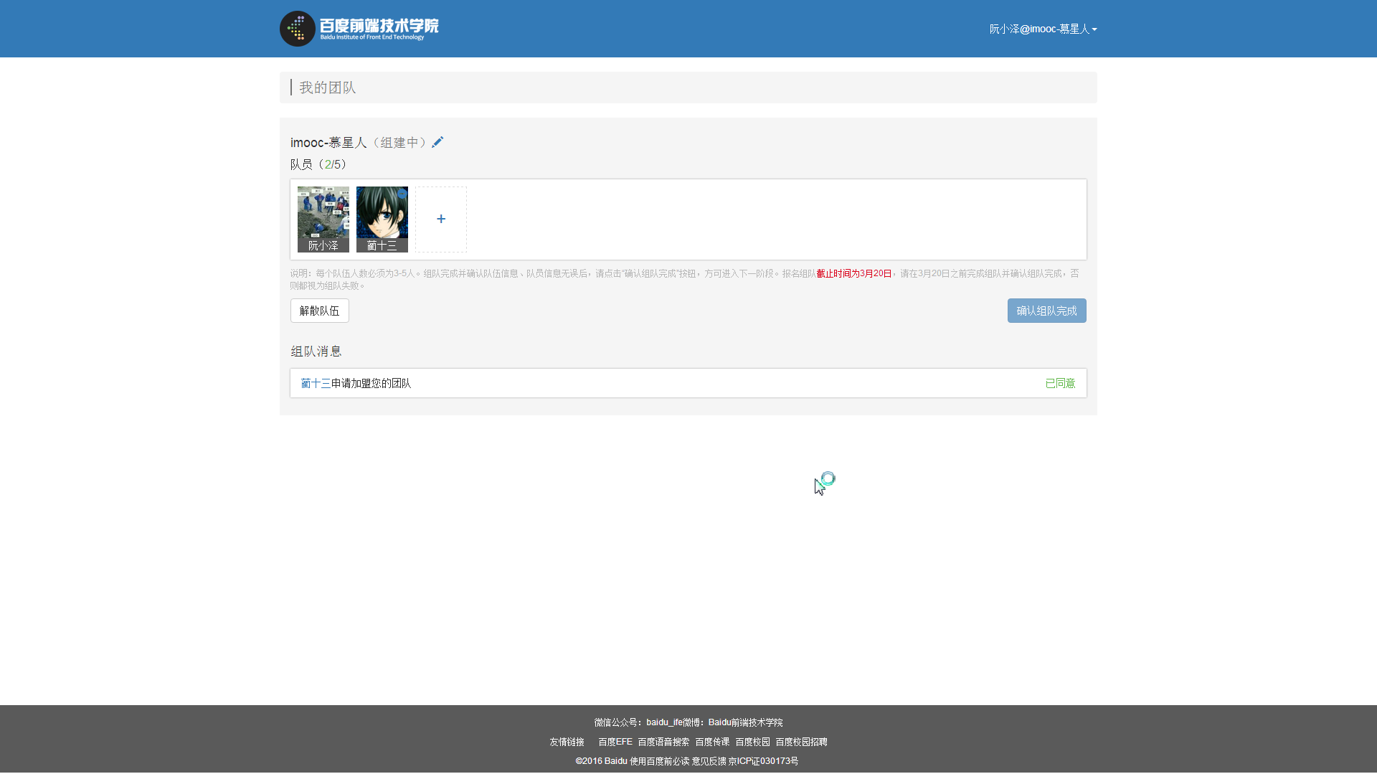Click the 已同意 status text
Screen dimensions: 1377x774
pyautogui.click(x=1060, y=382)
